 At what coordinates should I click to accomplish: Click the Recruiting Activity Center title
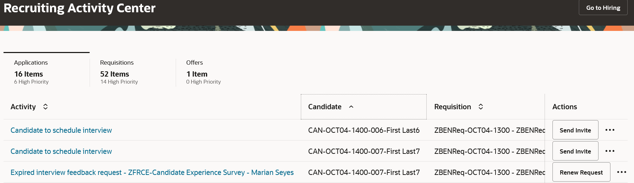pos(79,8)
